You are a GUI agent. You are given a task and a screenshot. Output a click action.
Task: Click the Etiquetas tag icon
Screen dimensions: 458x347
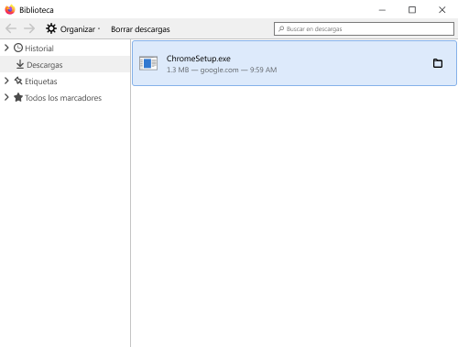18,81
